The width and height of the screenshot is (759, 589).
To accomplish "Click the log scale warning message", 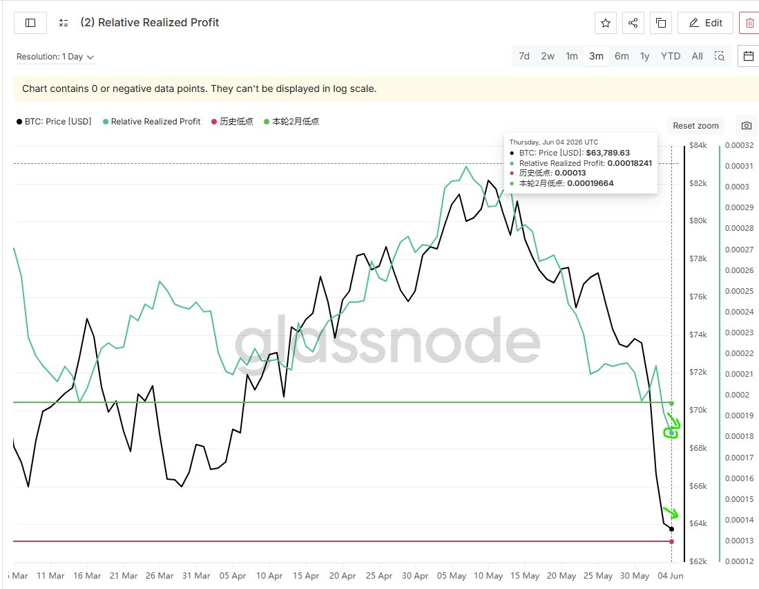I will (x=200, y=88).
